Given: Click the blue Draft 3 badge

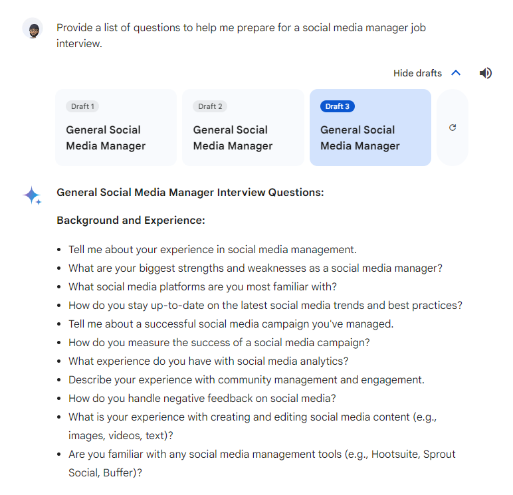Looking at the screenshot, I should [337, 106].
